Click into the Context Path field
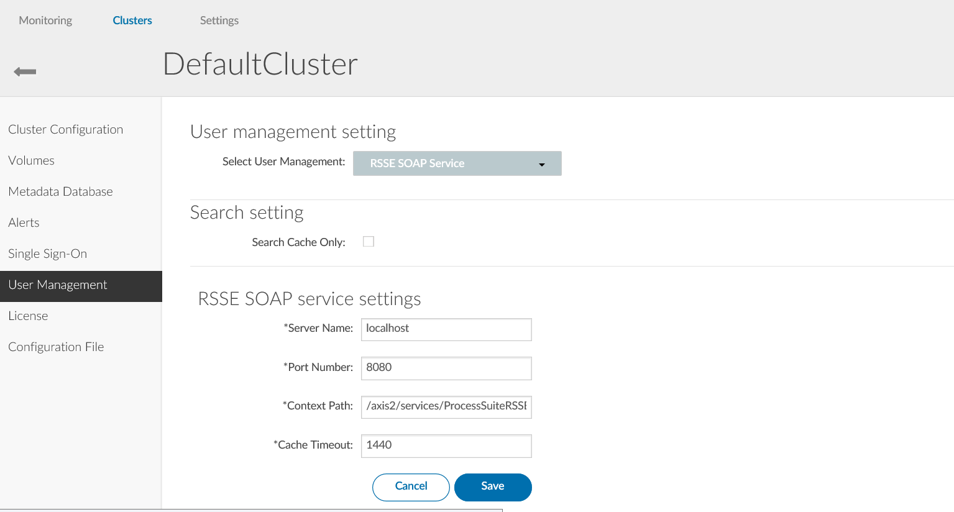Screen dimensions: 954x512 [446, 407]
